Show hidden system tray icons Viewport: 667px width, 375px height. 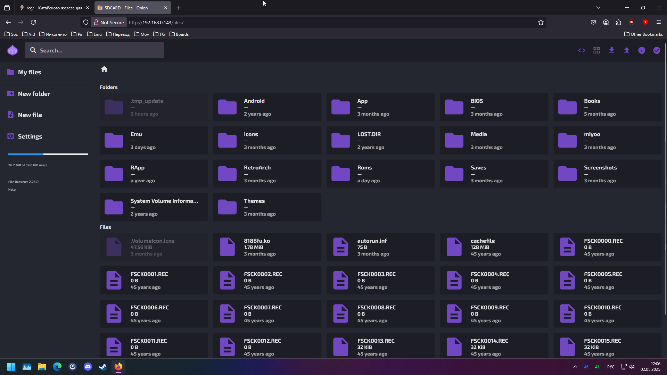[575, 367]
